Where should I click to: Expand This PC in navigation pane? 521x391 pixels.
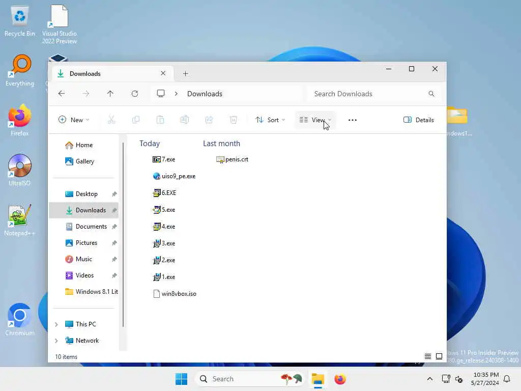pyautogui.click(x=56, y=324)
